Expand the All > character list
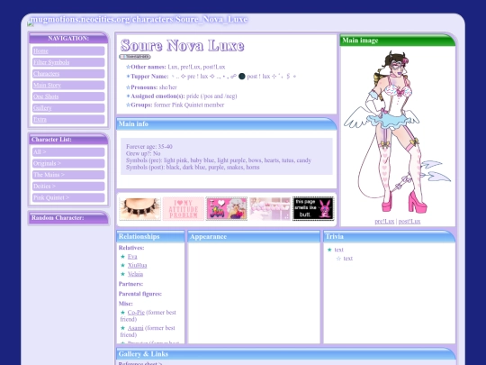Screen dimensions: 486x365 pyautogui.click(x=68, y=152)
